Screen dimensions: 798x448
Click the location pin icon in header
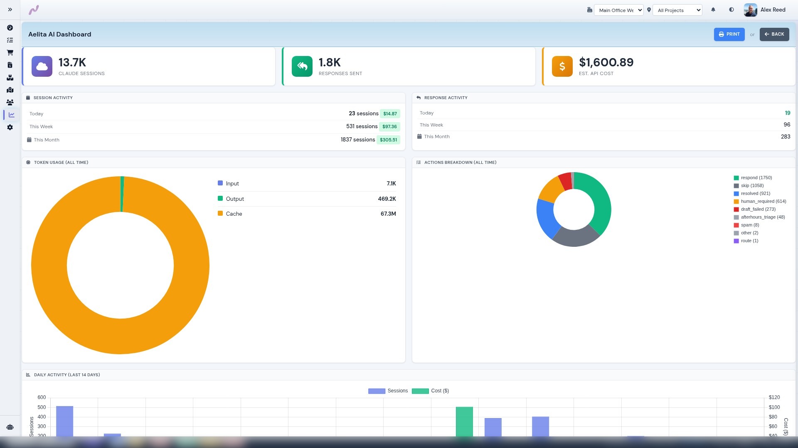649,10
